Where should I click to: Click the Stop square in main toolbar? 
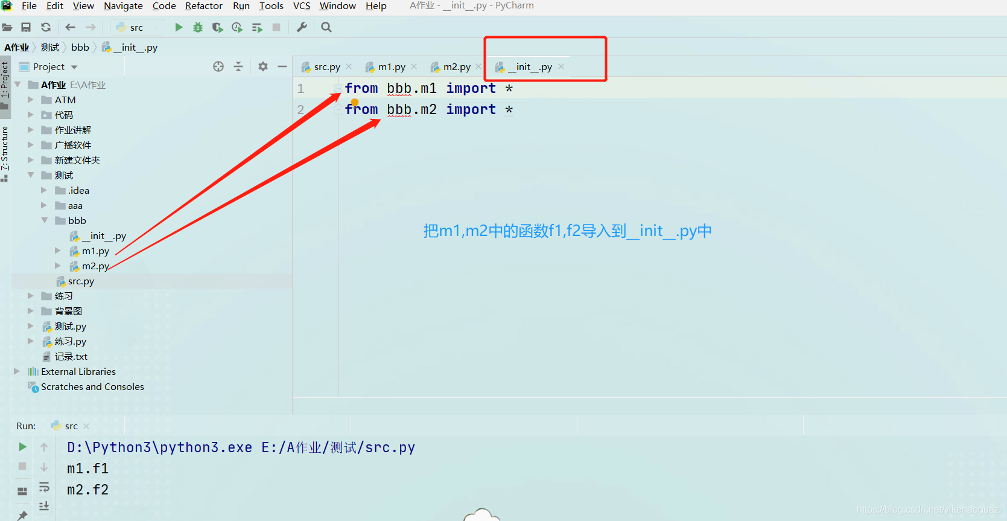click(276, 27)
